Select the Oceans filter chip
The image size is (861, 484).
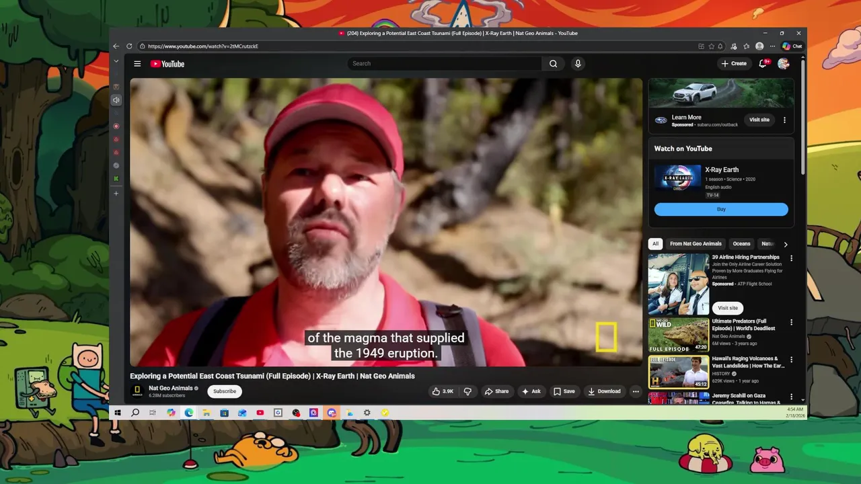741,244
